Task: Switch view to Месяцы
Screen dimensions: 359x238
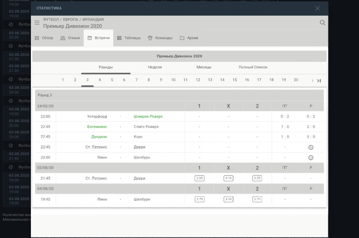Action: [x=204, y=67]
